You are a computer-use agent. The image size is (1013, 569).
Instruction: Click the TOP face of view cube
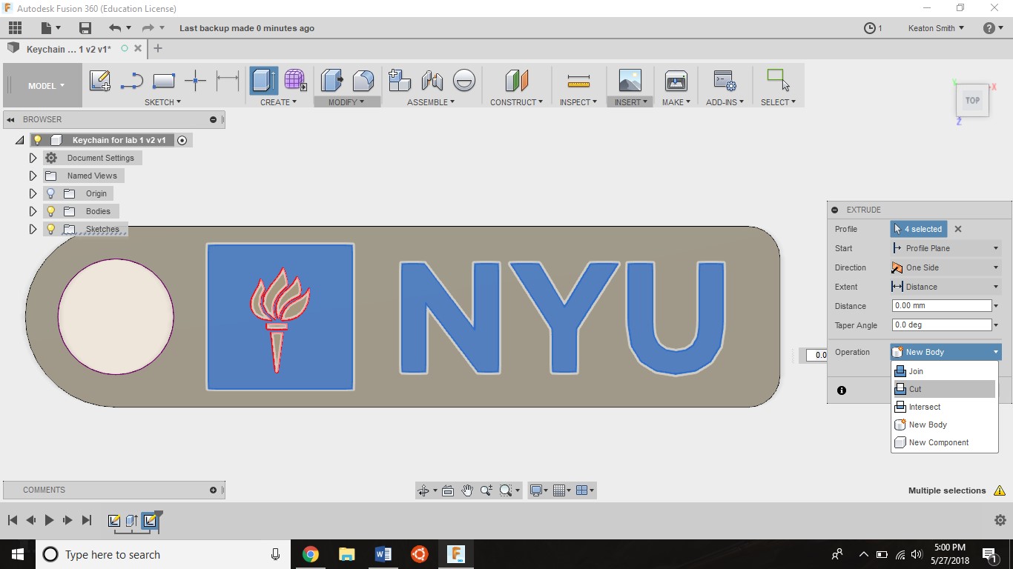pos(972,101)
